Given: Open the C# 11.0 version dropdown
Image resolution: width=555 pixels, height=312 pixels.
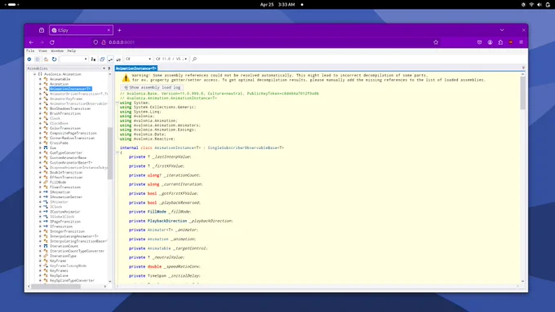Looking at the screenshot, I should click(x=171, y=59).
